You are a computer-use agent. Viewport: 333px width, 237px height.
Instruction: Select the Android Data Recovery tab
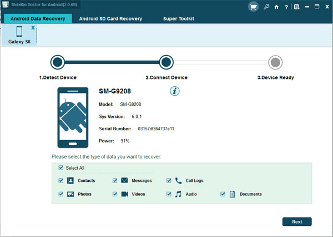coord(38,18)
